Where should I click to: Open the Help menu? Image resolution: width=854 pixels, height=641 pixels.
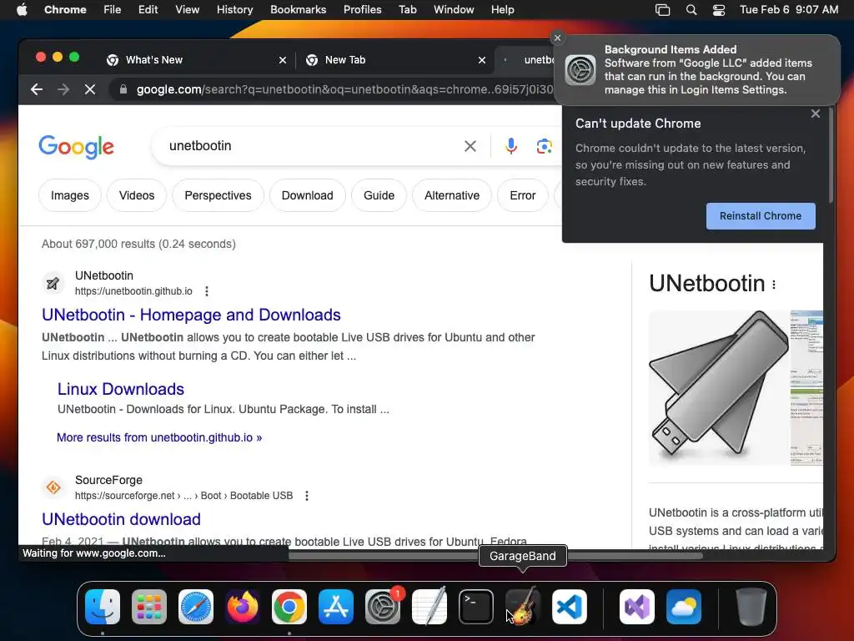502,9
